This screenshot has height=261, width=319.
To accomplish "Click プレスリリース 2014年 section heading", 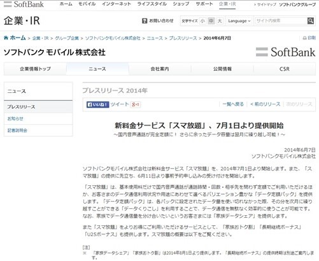I will (115, 90).
